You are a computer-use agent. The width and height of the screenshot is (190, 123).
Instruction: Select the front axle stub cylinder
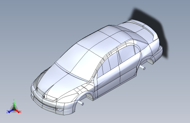tap(81, 103)
